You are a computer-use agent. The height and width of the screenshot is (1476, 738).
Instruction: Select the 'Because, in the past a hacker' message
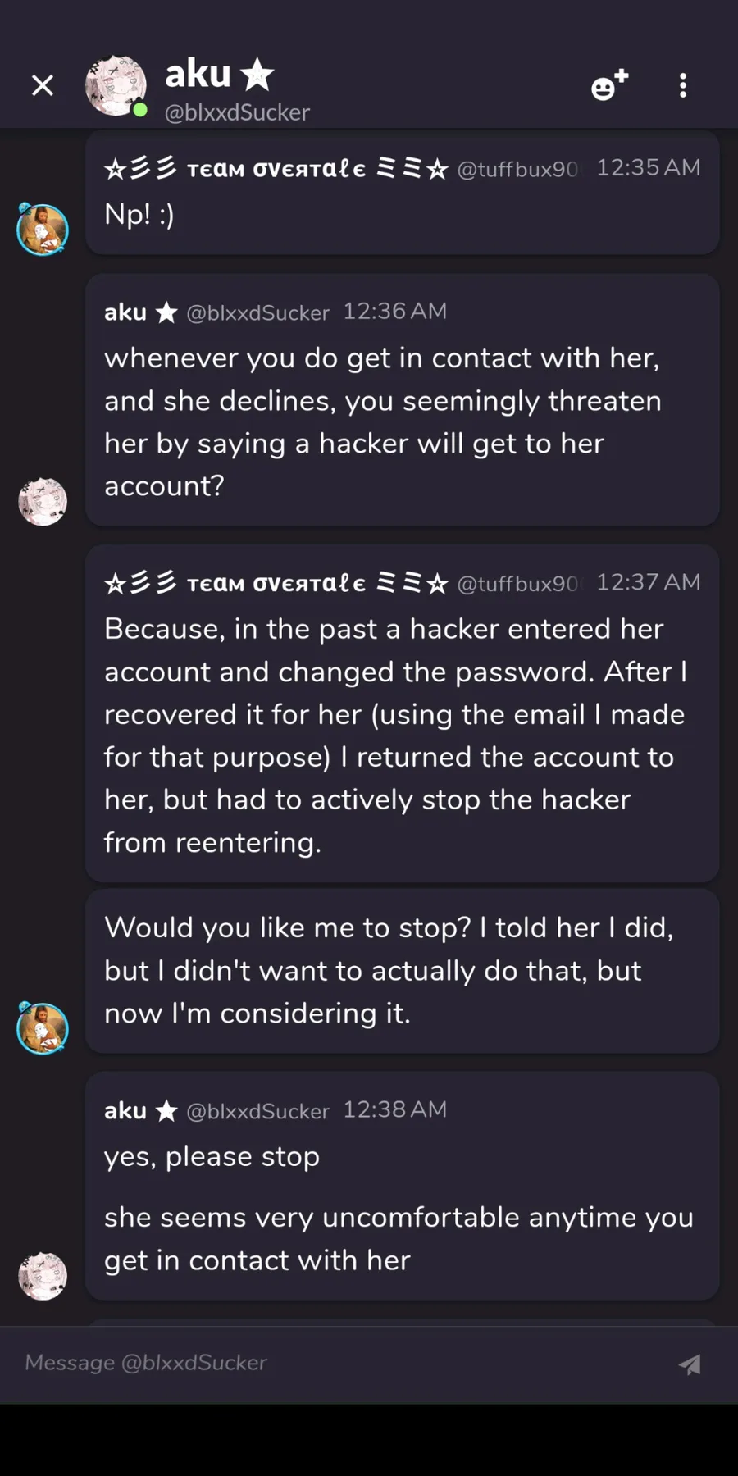tap(403, 713)
